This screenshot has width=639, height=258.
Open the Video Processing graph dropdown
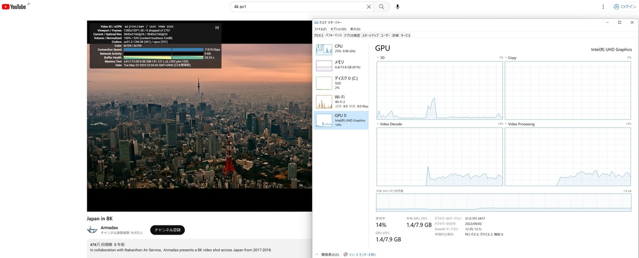click(519, 124)
